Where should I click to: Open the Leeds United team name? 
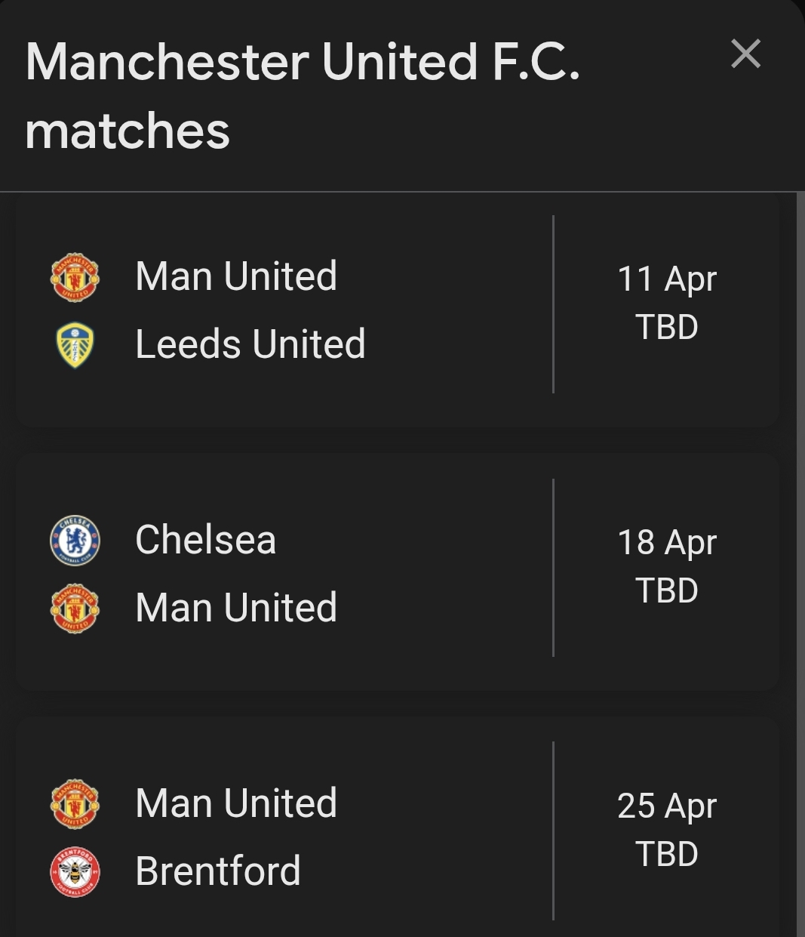tap(250, 344)
